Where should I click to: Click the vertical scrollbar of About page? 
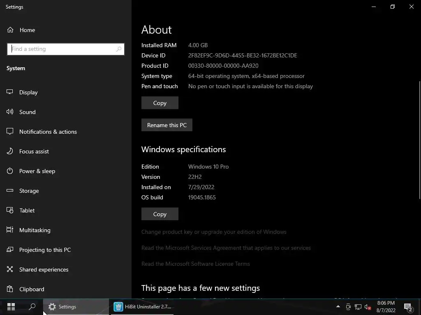420,140
